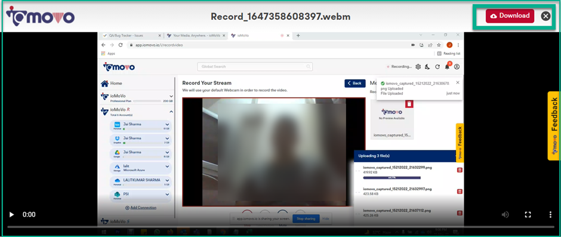Click the 0:00 playback time display
Image resolution: width=561 pixels, height=237 pixels.
click(x=29, y=214)
